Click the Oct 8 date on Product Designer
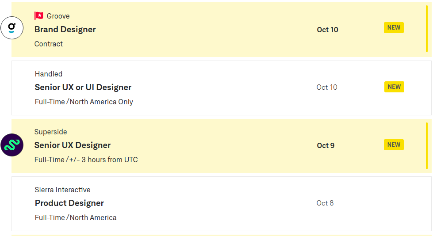 325,203
